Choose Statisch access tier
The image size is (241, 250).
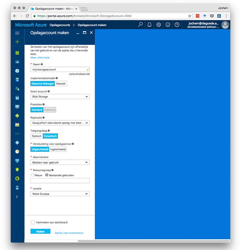coord(36,136)
